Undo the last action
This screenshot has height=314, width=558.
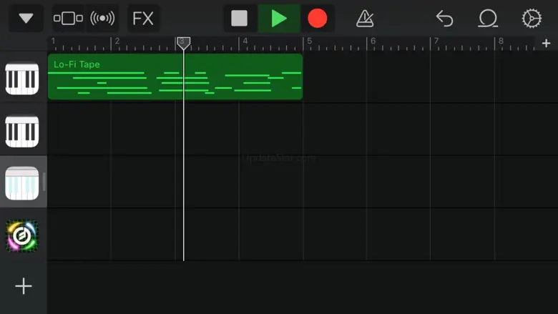coord(444,18)
